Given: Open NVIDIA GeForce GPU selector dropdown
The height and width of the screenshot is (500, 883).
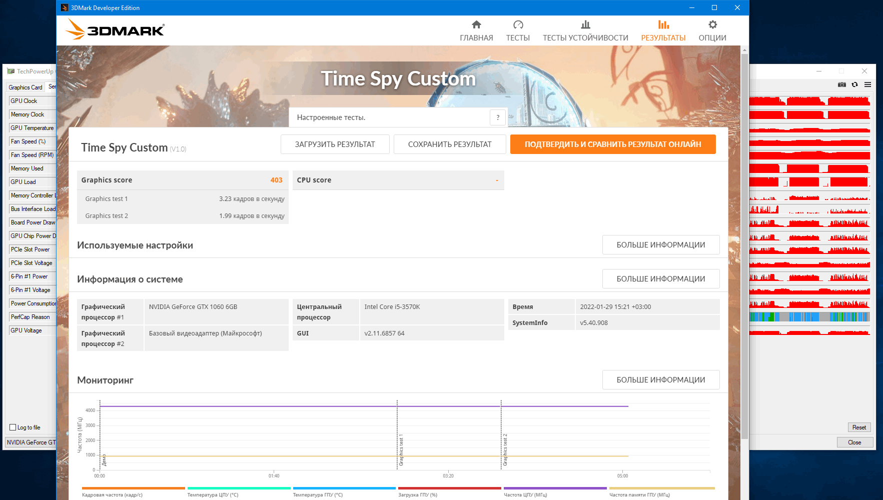Looking at the screenshot, I should coord(31,442).
